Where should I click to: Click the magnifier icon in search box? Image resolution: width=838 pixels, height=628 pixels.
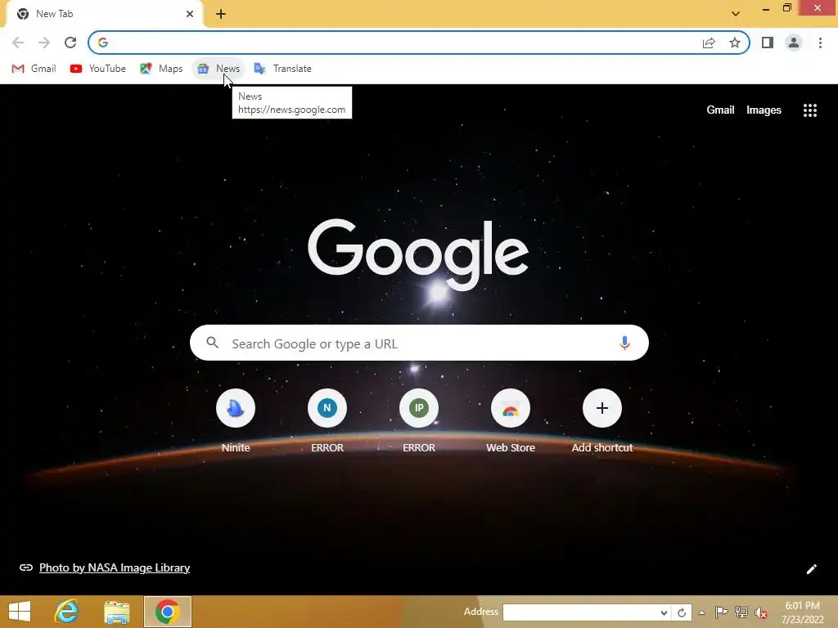click(x=212, y=343)
